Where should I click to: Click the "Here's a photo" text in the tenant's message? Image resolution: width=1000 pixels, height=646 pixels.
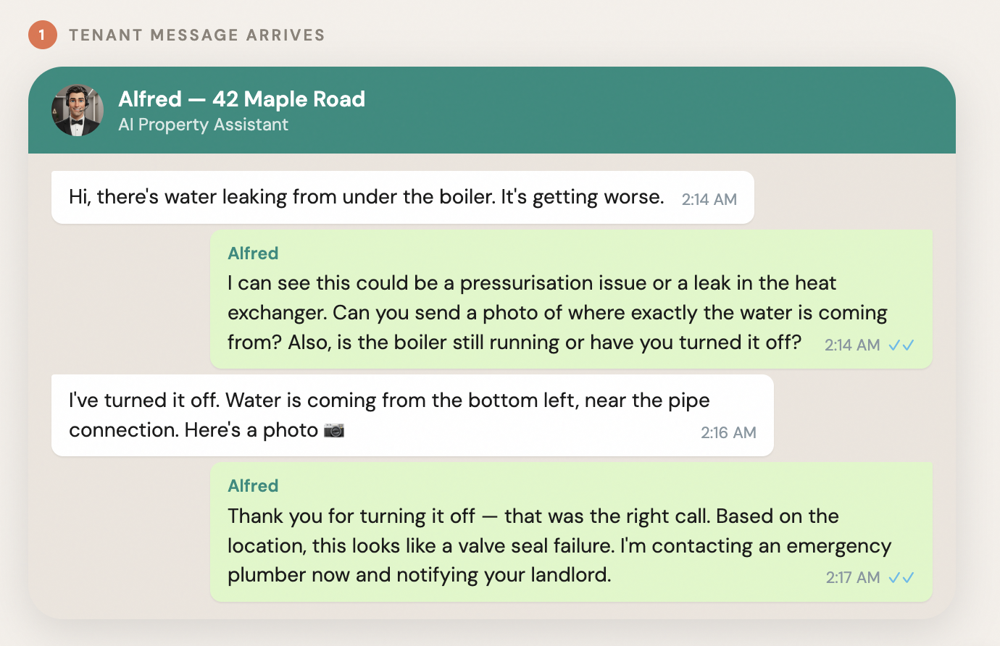click(251, 430)
